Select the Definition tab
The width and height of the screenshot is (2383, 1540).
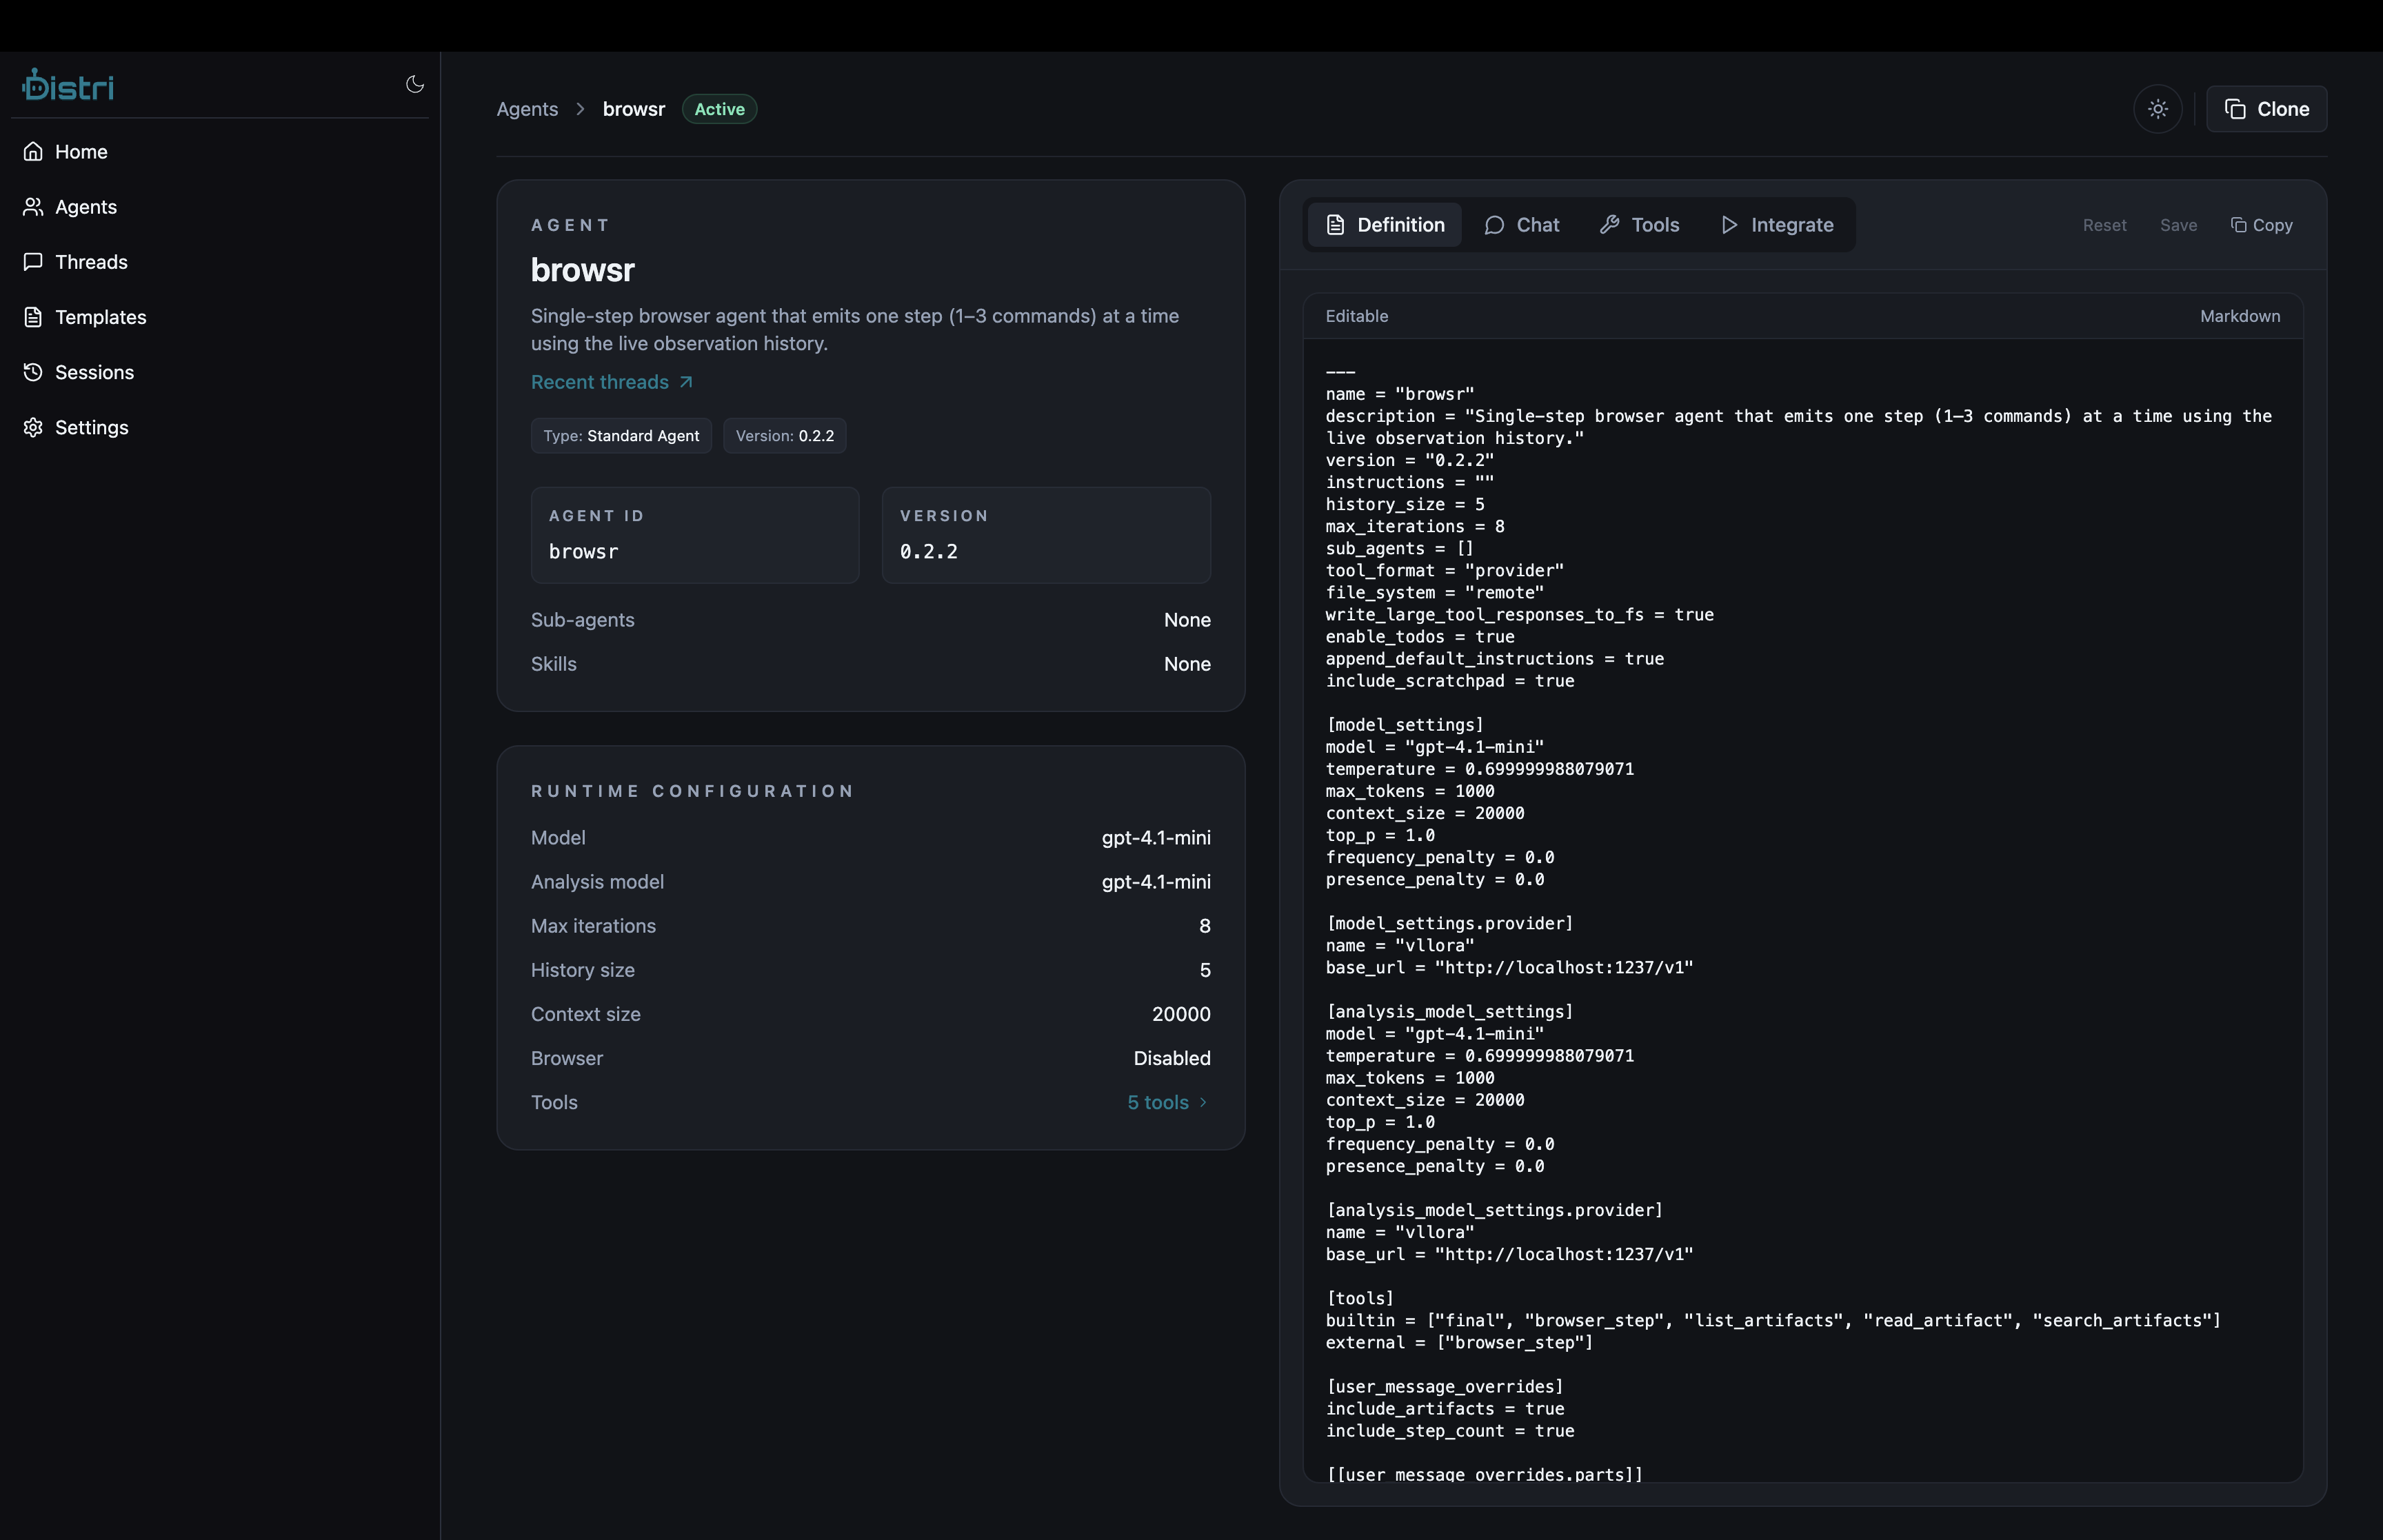pos(1384,225)
